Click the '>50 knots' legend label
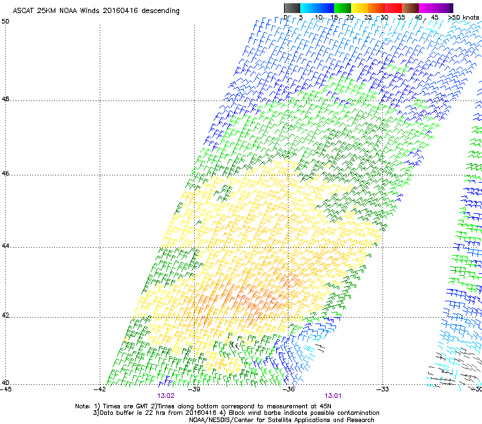Viewport: 482px width, 424px height. [x=463, y=18]
